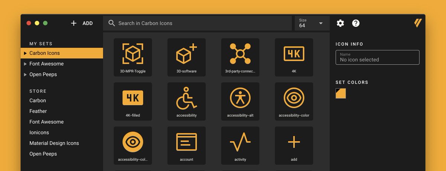This screenshot has height=171, width=446.
Task: Click the ADD button in the header
Action: [x=82, y=23]
